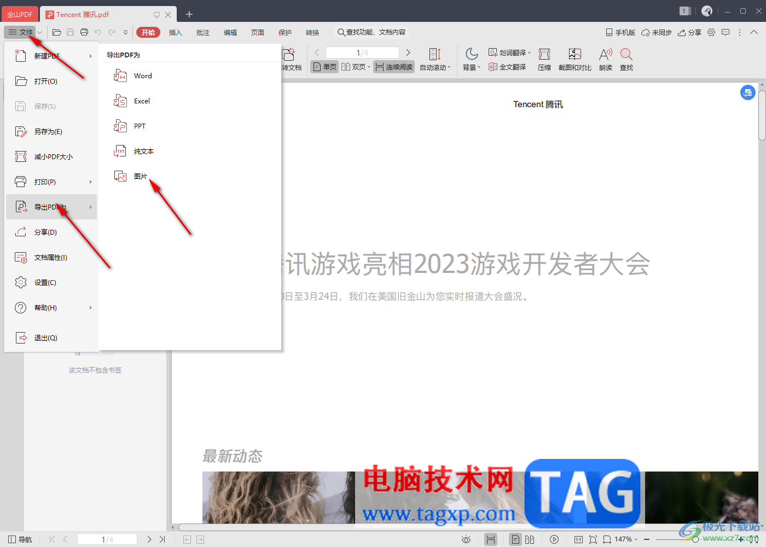Click the open folder icon in quick toolbar

[56, 32]
